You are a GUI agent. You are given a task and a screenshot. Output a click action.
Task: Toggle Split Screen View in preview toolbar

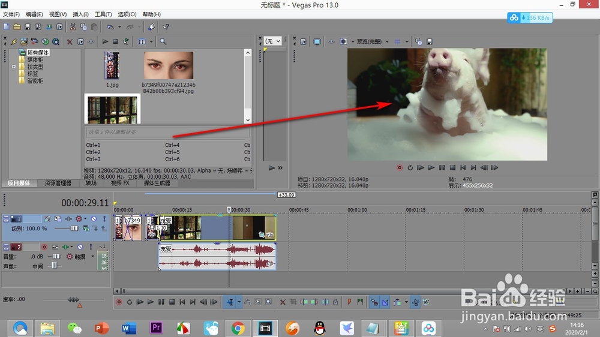[x=343, y=41]
